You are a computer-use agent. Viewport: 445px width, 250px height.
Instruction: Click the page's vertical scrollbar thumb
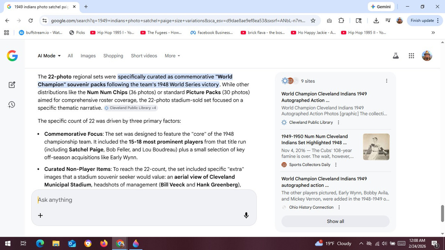tap(443, 213)
